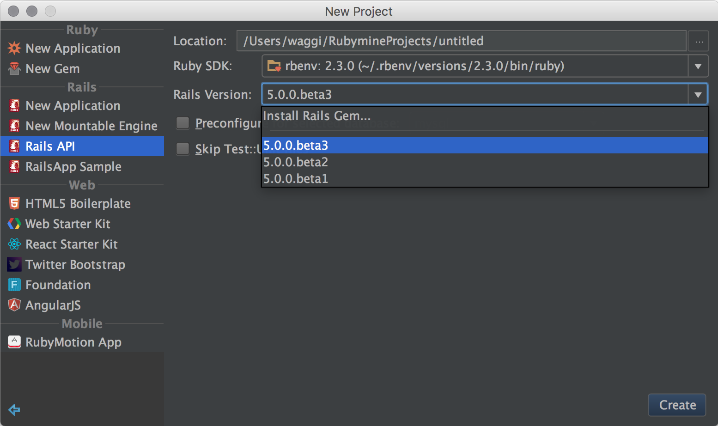Select New Gem project type
The width and height of the screenshot is (718, 426).
(82, 68)
